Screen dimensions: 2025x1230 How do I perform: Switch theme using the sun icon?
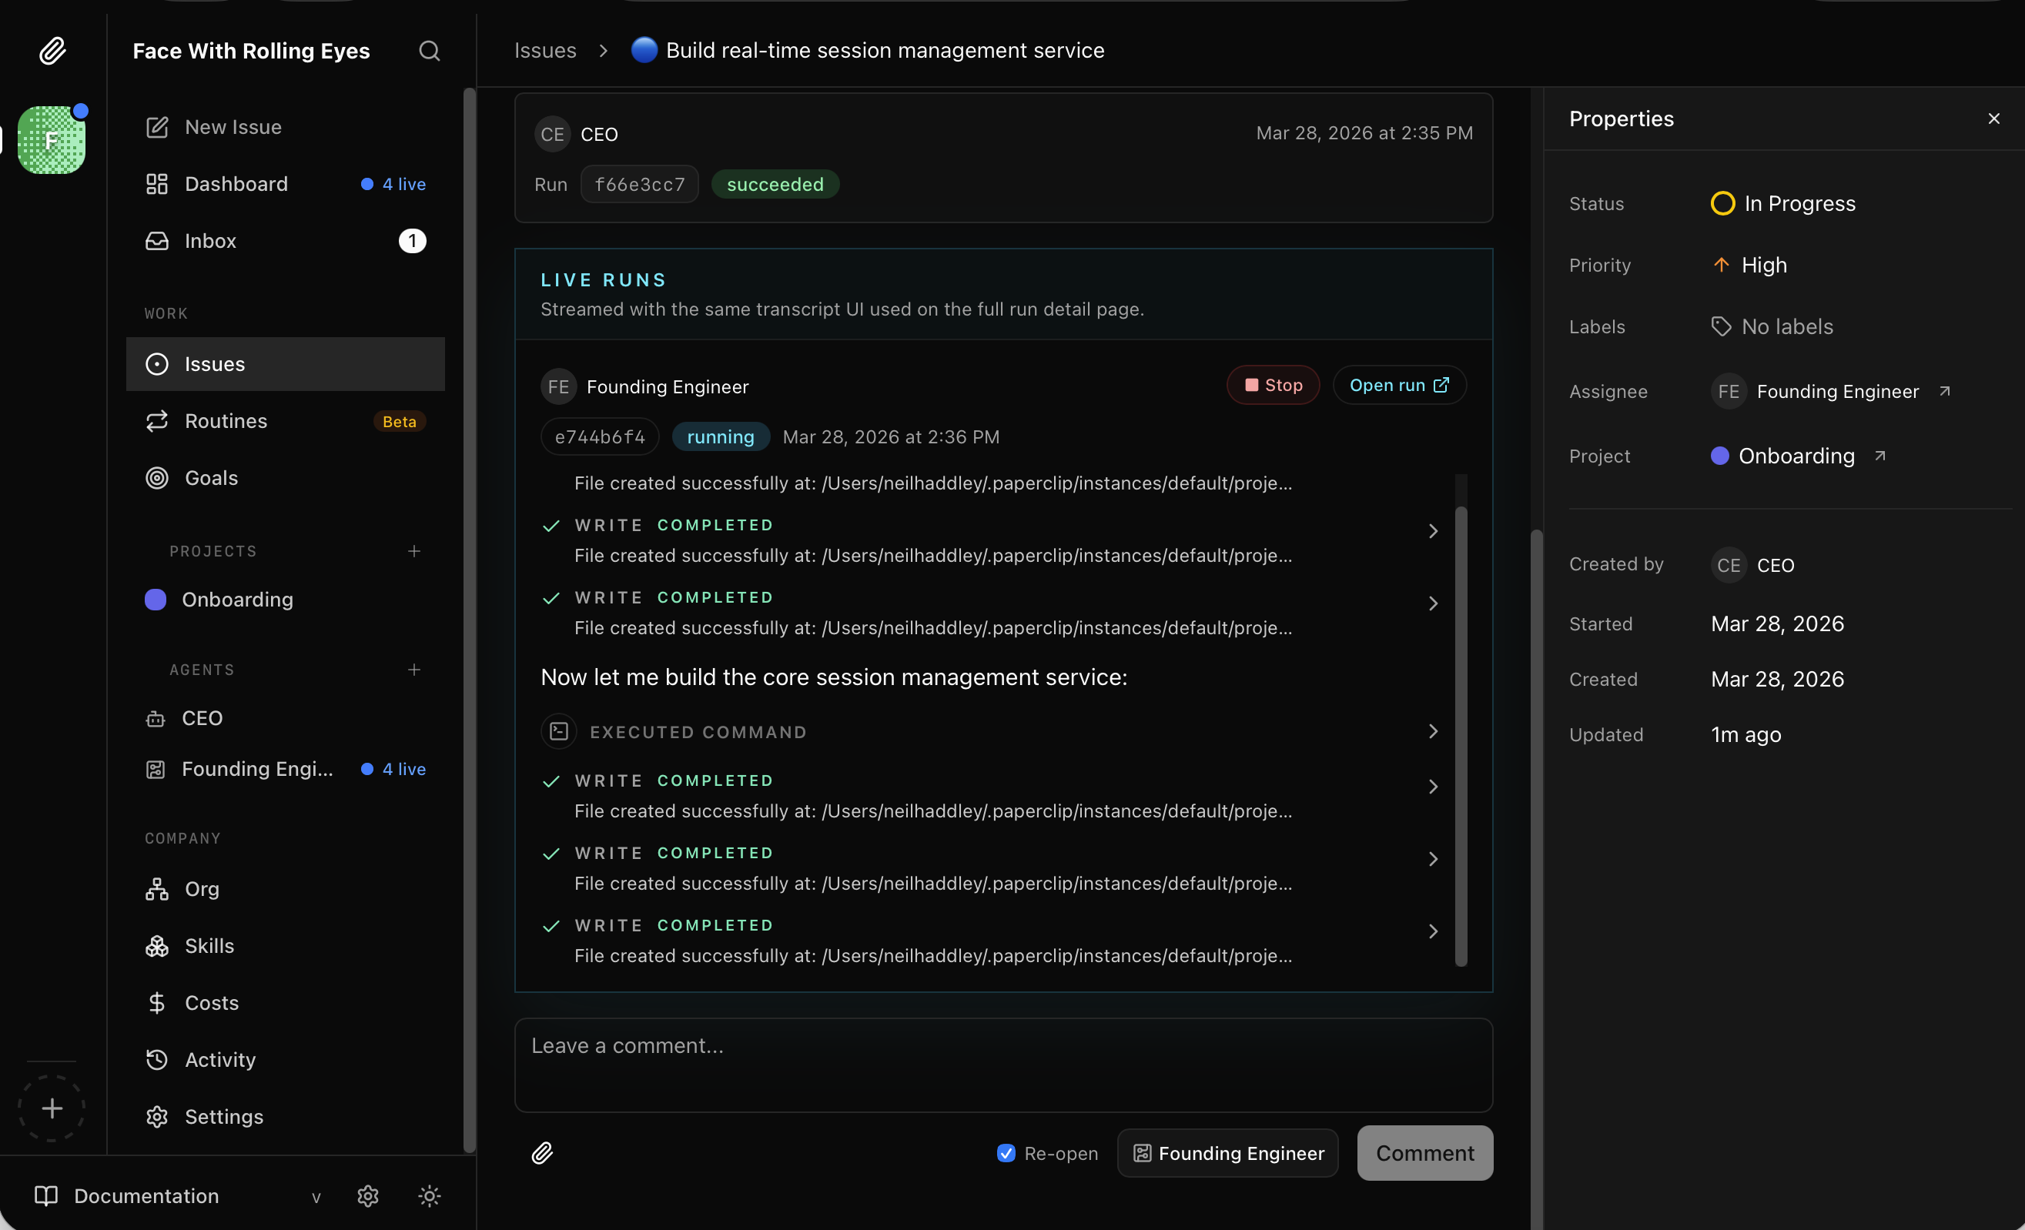coord(430,1196)
